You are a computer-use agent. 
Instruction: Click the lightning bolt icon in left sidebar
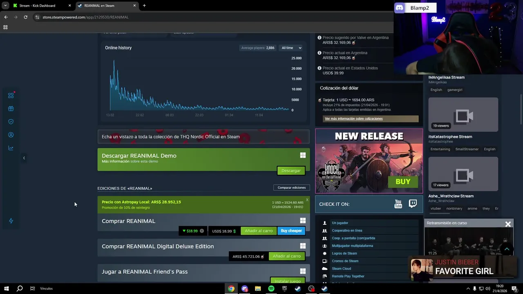[11, 221]
